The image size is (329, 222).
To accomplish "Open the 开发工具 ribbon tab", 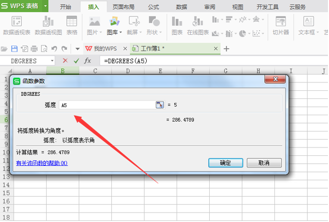I will click(268, 7).
